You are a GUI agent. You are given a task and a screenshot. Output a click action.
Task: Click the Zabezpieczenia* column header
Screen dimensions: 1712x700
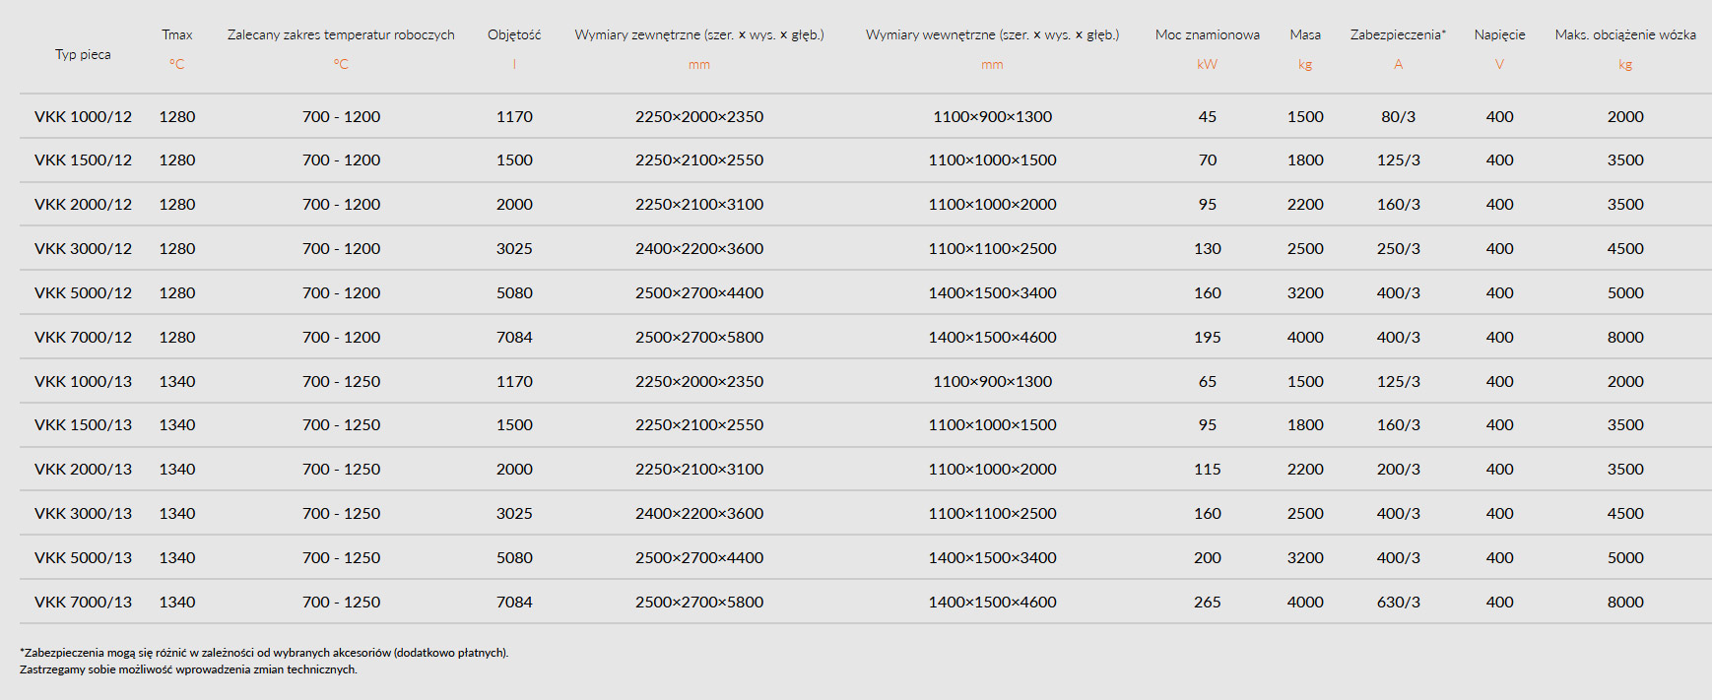pyautogui.click(x=1398, y=34)
